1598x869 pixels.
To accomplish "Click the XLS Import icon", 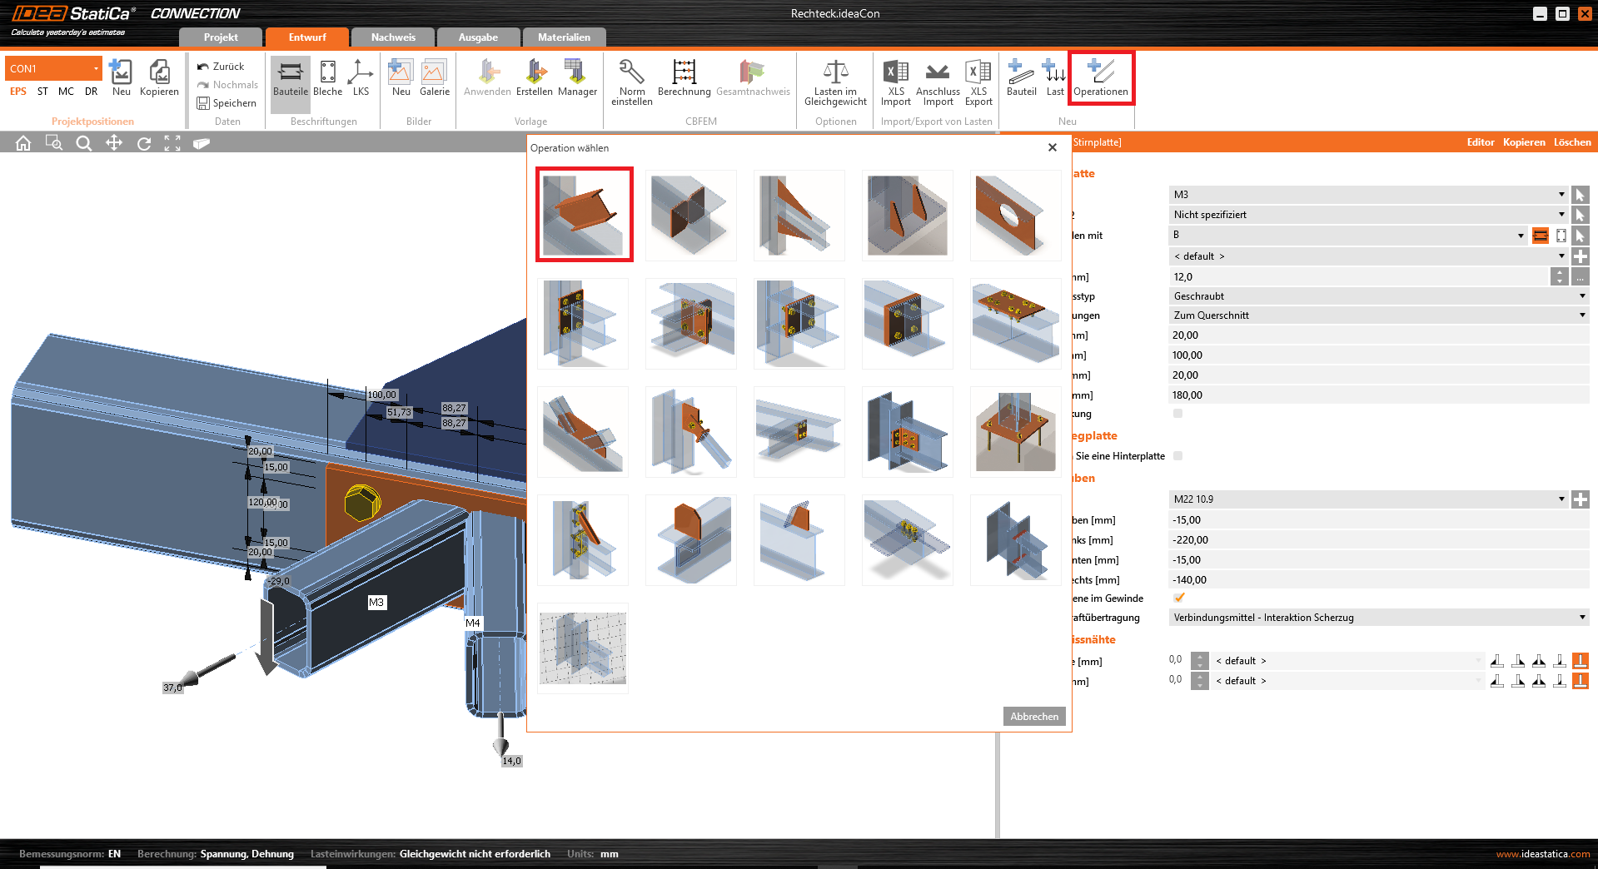I will tap(895, 82).
